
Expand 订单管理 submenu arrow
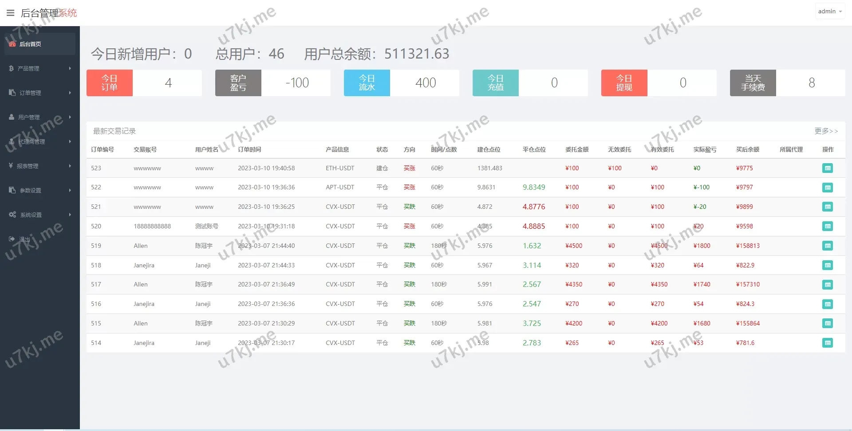point(70,93)
